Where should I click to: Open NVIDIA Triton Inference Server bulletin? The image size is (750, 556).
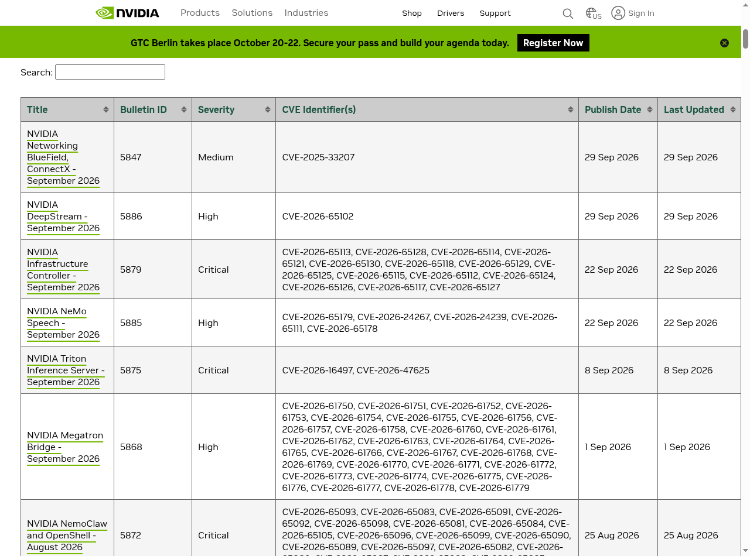tap(66, 370)
